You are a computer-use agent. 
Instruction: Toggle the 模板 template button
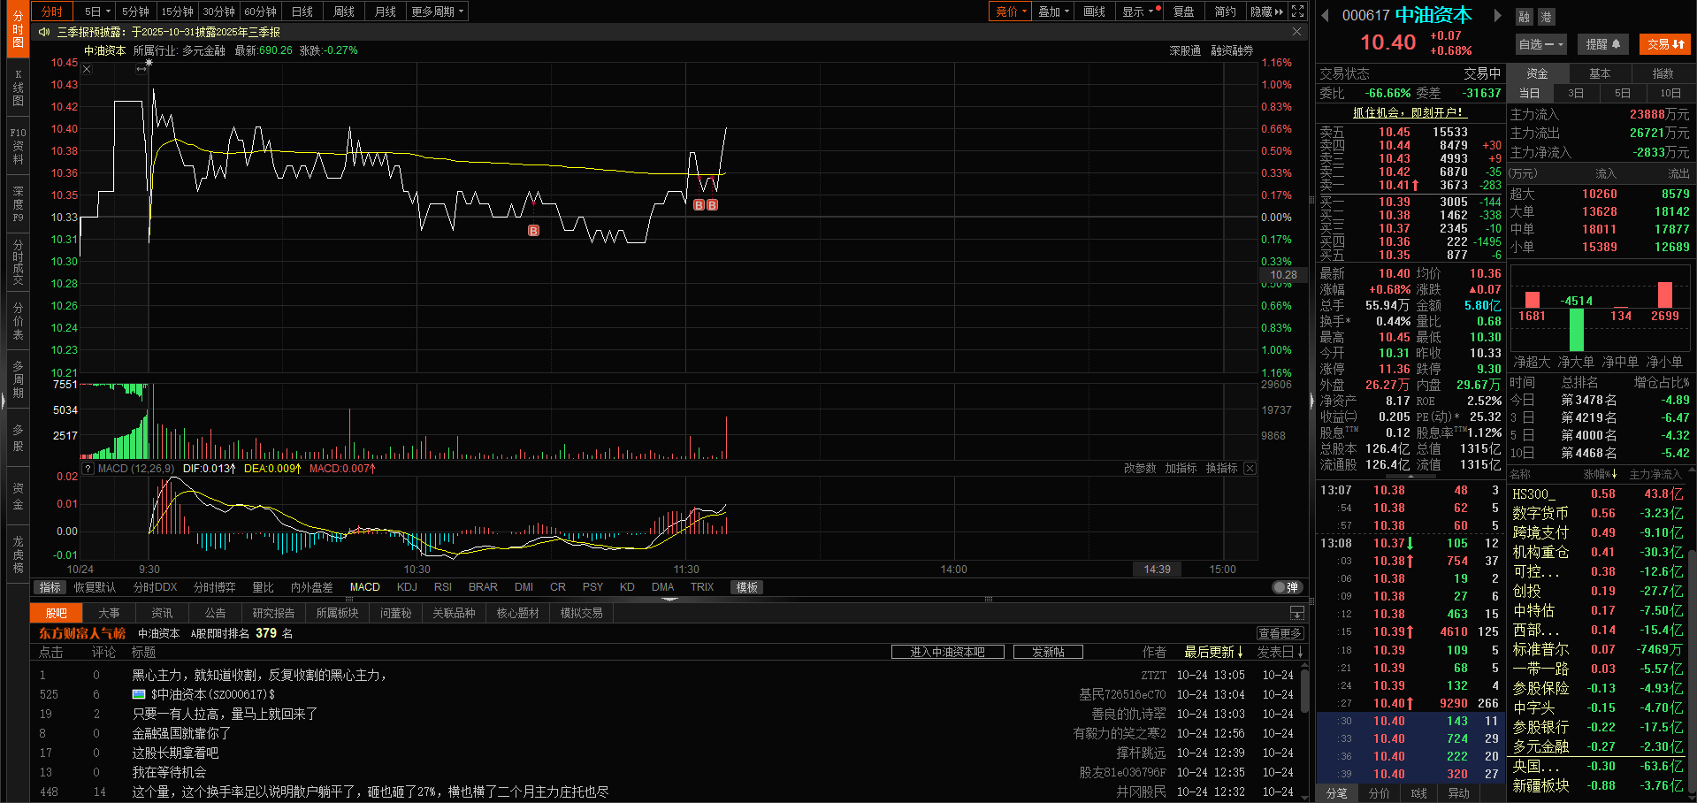click(x=747, y=587)
